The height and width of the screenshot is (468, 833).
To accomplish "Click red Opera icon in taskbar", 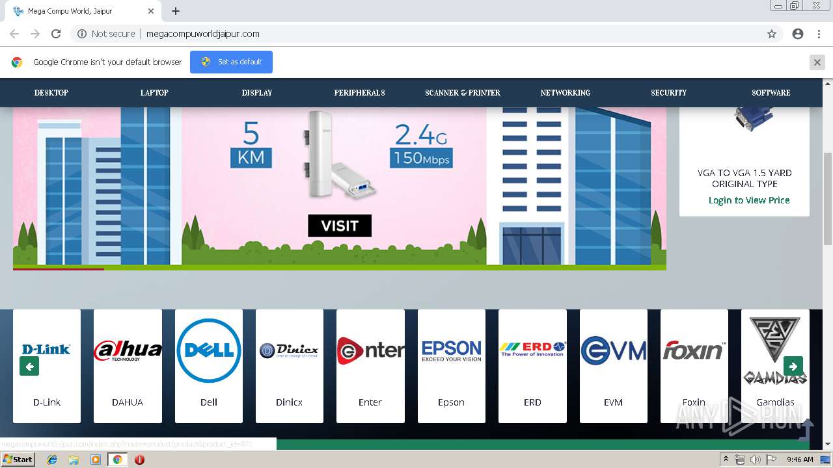I will (139, 460).
